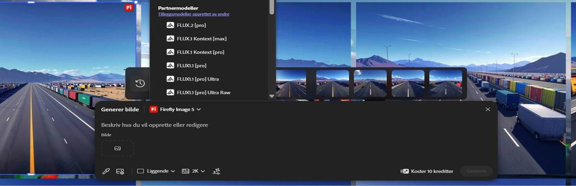This screenshot has height=186, width=576.
Task: Open Firefly Image 5 model dropdown
Action: point(175,109)
